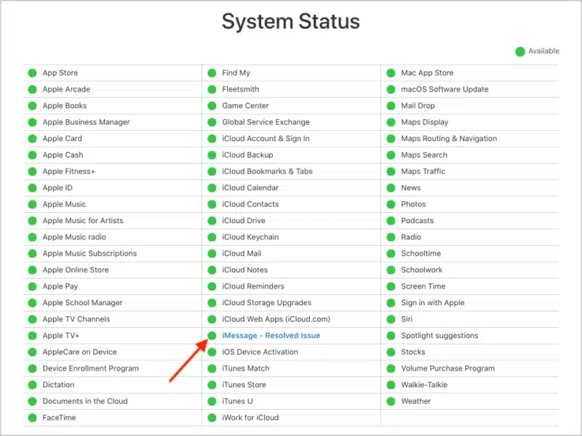Click the System Status page heading
Screen dimensions: 582x436
click(291, 22)
